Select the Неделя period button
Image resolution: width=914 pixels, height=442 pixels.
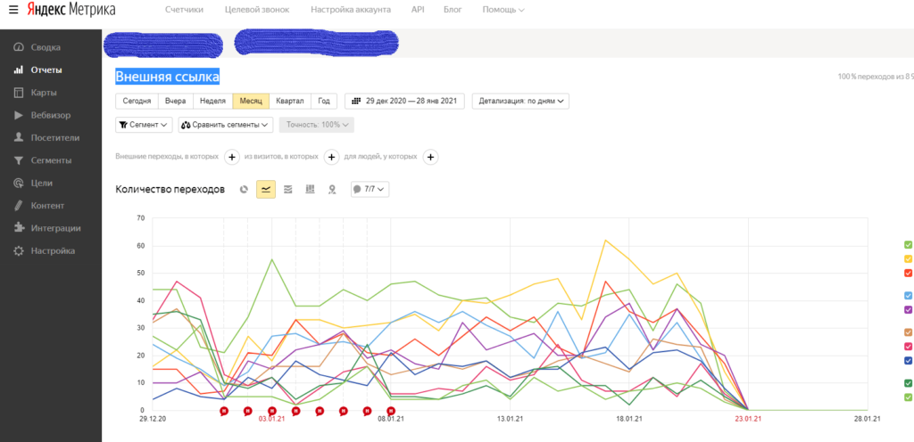coord(212,102)
